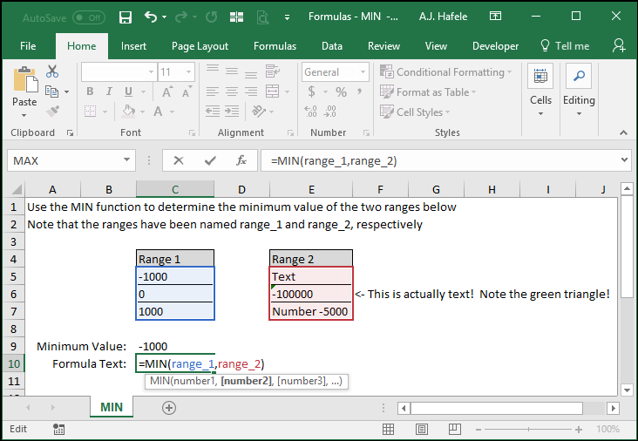638x441 pixels.
Task: Switch to the Data tab
Action: click(332, 46)
